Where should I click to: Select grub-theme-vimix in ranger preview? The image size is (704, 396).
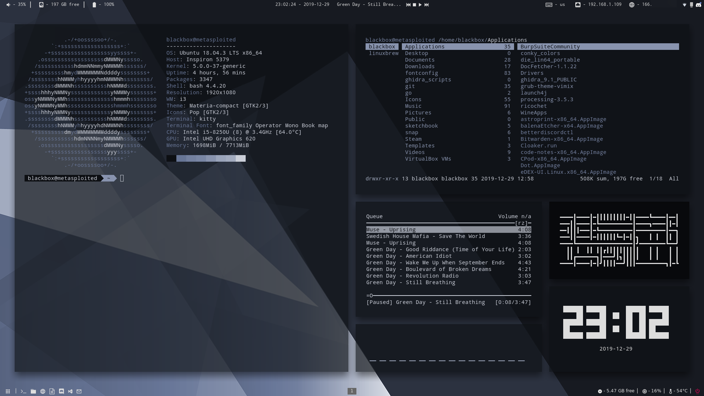tap(547, 86)
